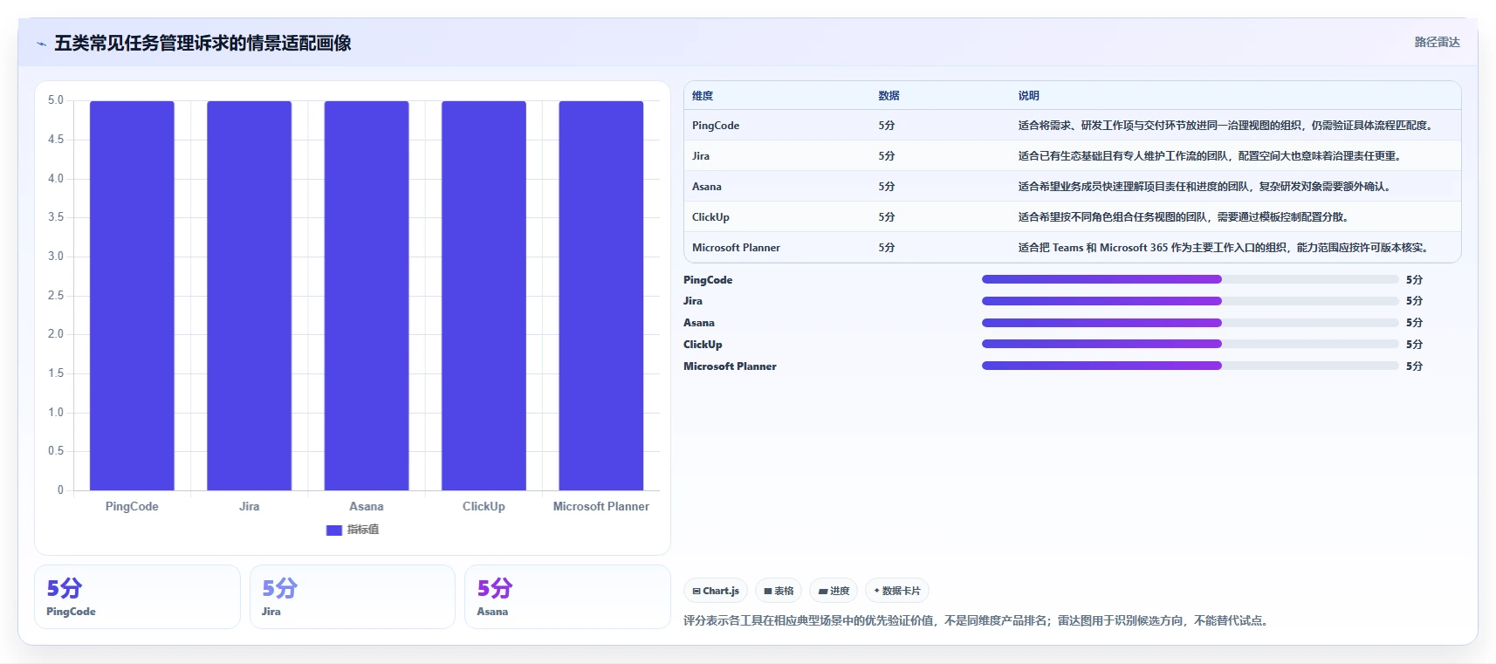
Task: Select the 数据 column header in the table
Action: (889, 96)
